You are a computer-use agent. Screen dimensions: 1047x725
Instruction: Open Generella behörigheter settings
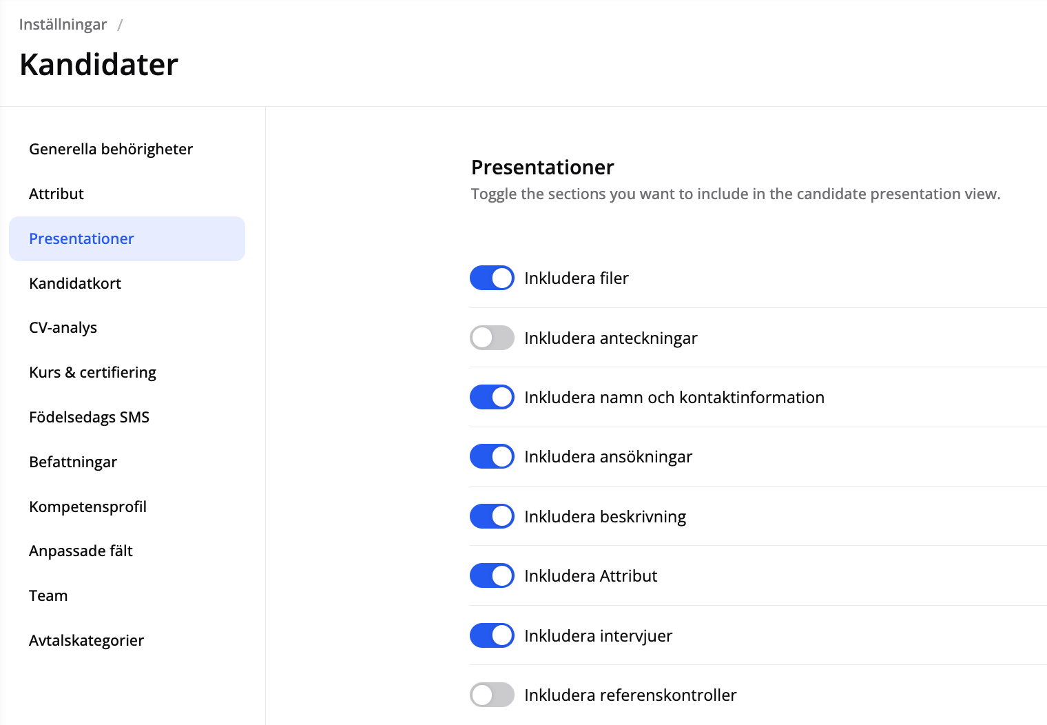(x=111, y=149)
